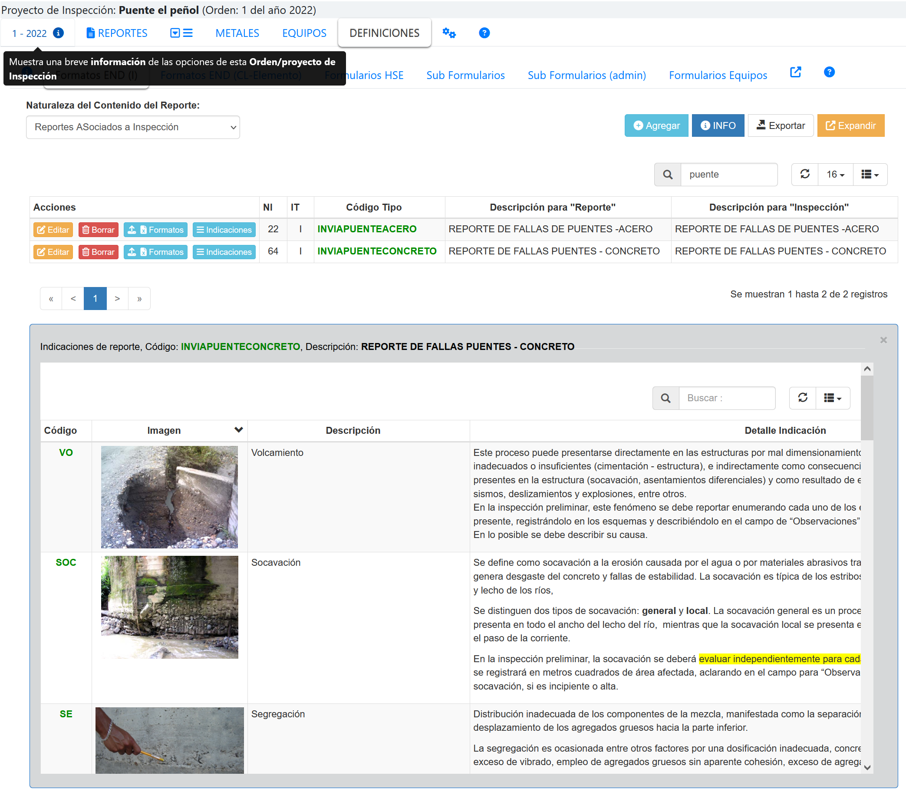Screen dimensions: 906x792
Task: Open the Sub Formularios tab
Action: tap(465, 76)
